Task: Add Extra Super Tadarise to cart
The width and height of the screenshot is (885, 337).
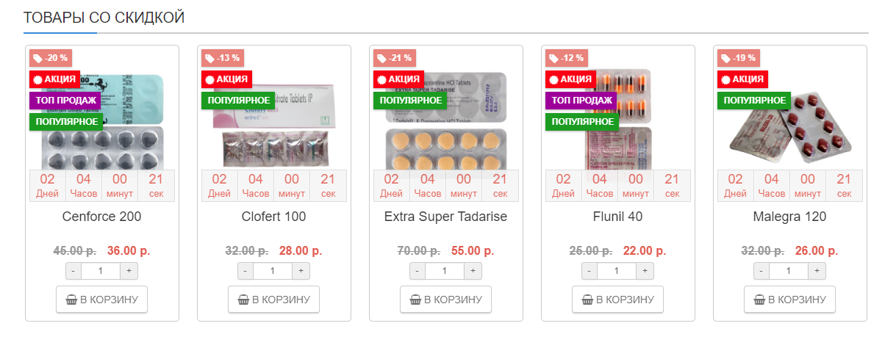Action: tap(446, 300)
